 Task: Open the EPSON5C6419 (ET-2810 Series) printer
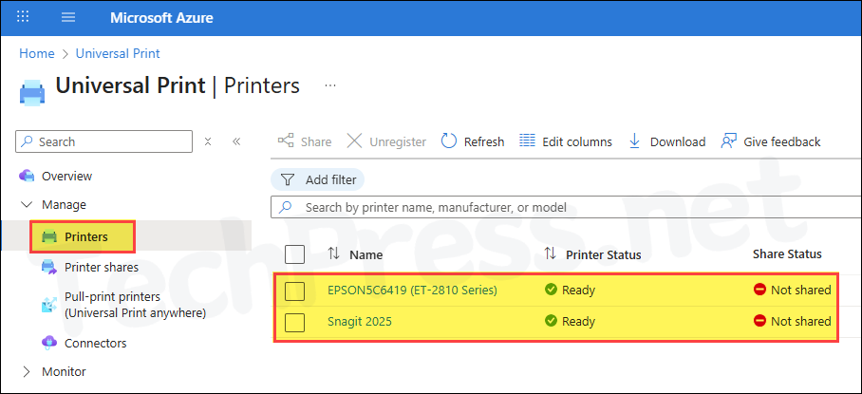[412, 291]
